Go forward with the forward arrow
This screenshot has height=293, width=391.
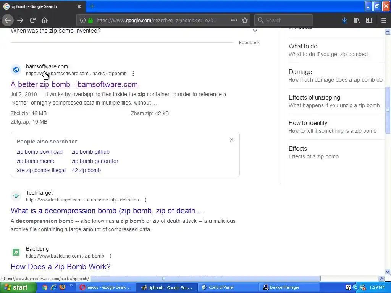point(20,20)
